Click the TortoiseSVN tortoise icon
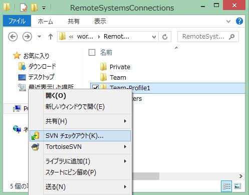 coord(36,147)
